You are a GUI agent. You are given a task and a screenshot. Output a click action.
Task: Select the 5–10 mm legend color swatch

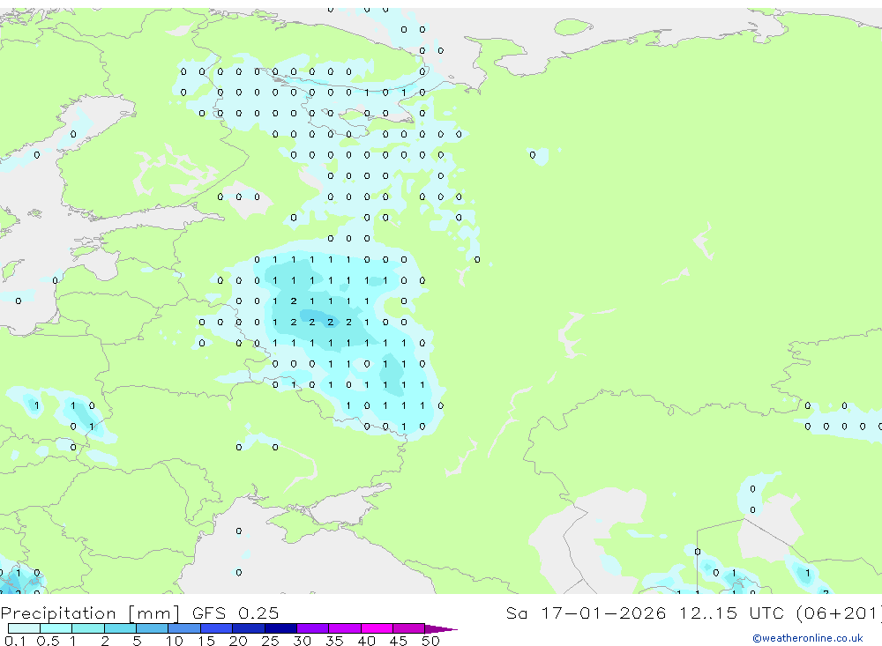(x=153, y=628)
